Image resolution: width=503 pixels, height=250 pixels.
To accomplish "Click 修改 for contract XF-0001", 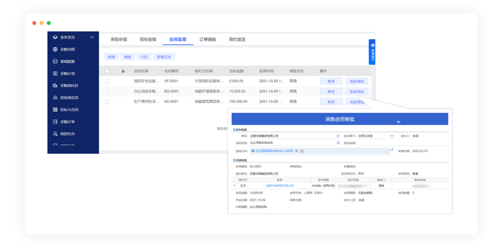I will pos(331,81).
